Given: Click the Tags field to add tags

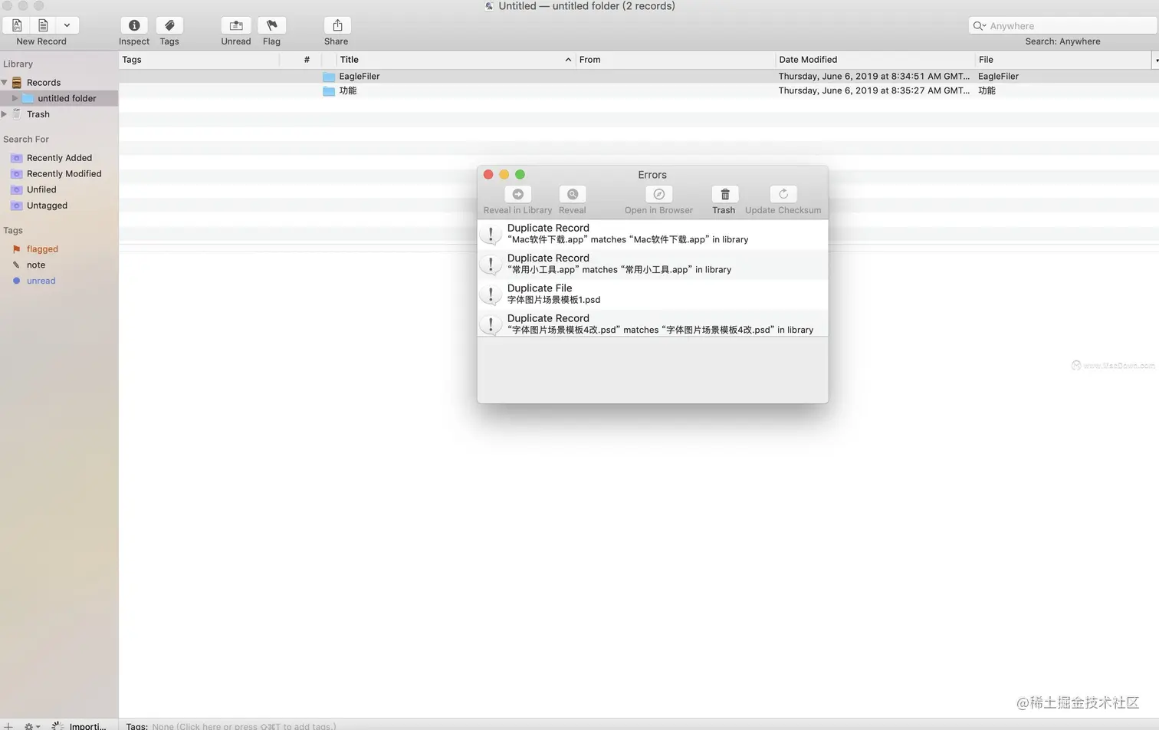Looking at the screenshot, I should 244,726.
